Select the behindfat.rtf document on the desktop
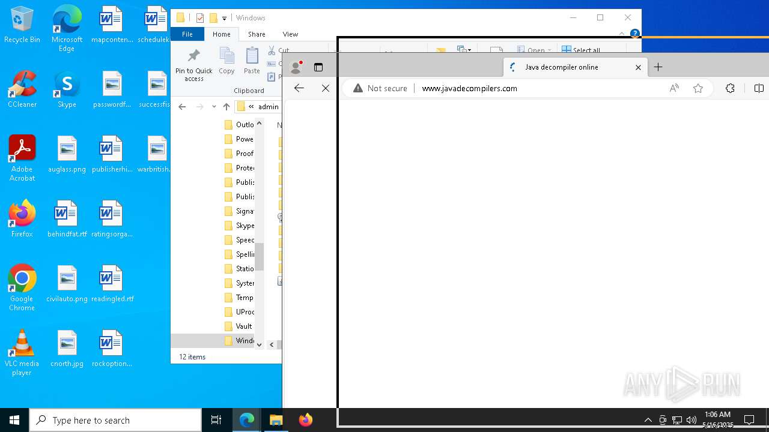This screenshot has height=432, width=769. 67,220
